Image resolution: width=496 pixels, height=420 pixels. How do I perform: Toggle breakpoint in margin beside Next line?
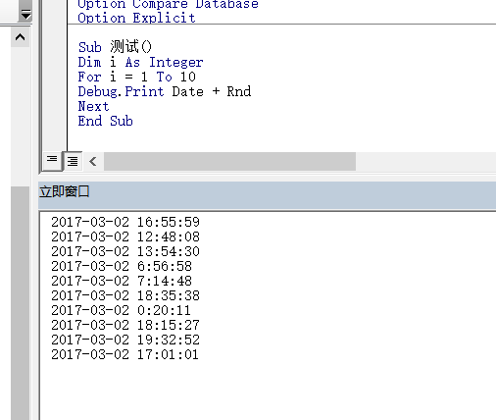point(54,106)
